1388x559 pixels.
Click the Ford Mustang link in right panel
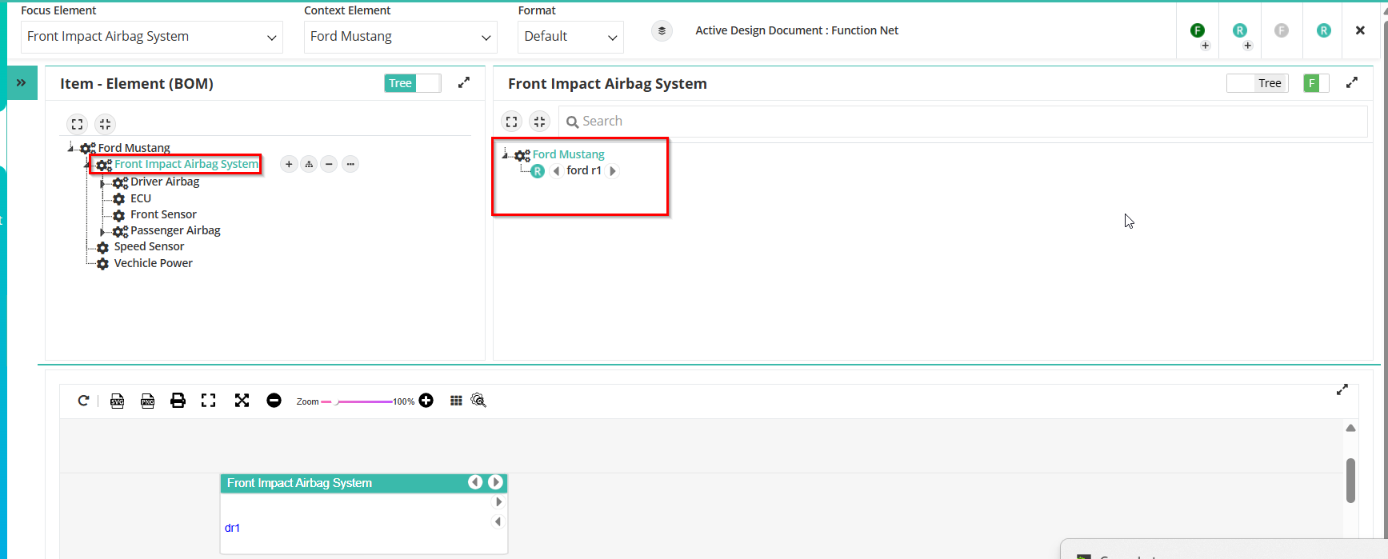coord(569,154)
